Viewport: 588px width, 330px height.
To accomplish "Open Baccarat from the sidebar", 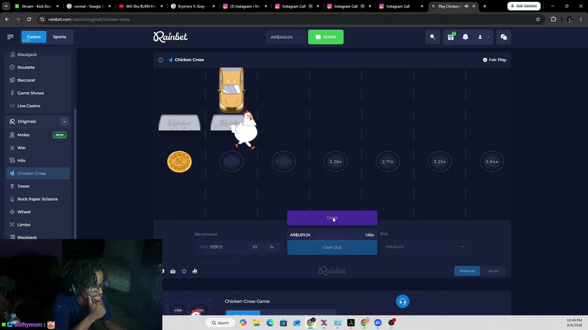I will click(x=38, y=80).
